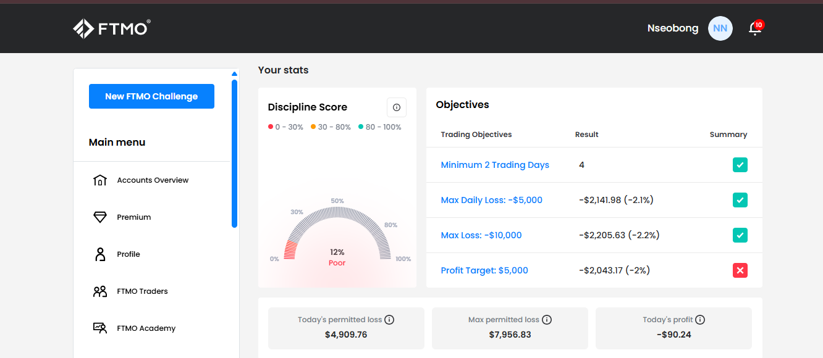Click the Profile person icon
This screenshot has height=358, width=823.
pyautogui.click(x=100, y=254)
